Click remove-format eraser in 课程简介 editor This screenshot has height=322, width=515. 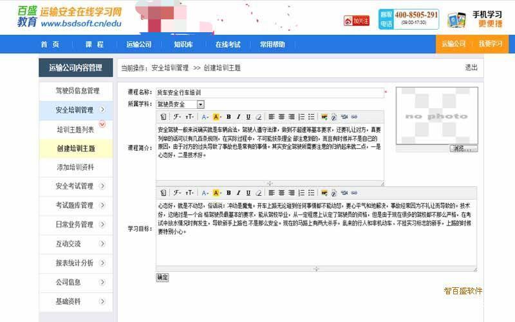pyautogui.click(x=259, y=117)
